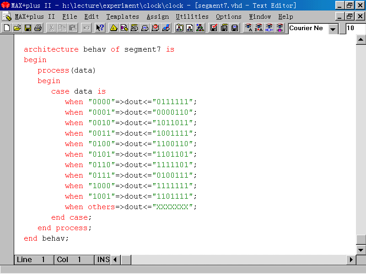366x274 pixels.
Task: Click the keyword architecture in code
Action: coord(51,49)
